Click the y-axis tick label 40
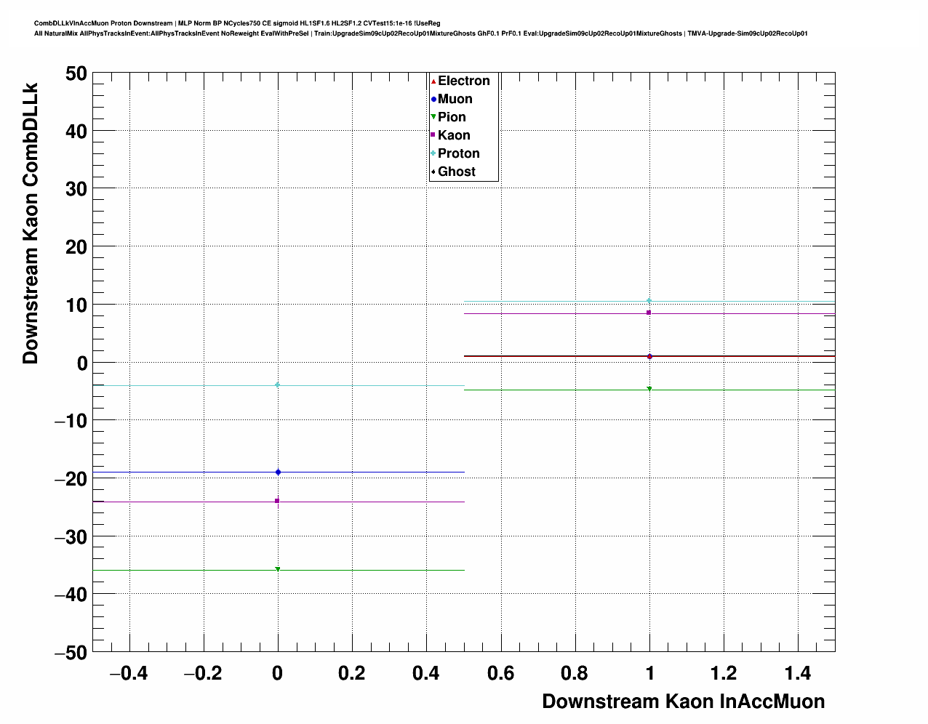 coord(78,131)
